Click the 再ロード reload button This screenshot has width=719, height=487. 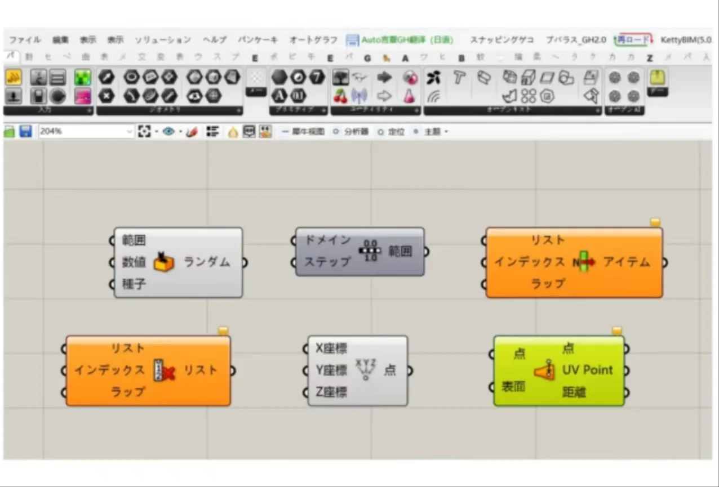633,40
